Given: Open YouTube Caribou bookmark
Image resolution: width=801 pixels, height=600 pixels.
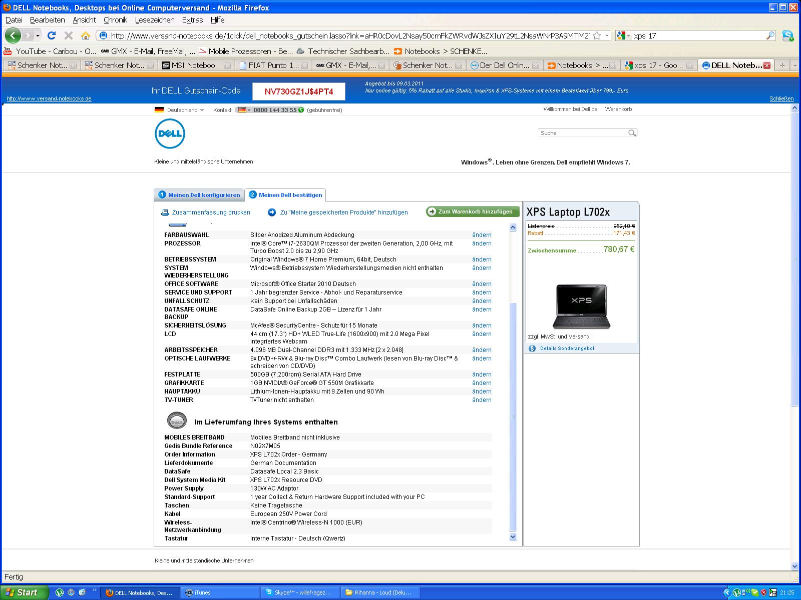Looking at the screenshot, I should (x=50, y=51).
